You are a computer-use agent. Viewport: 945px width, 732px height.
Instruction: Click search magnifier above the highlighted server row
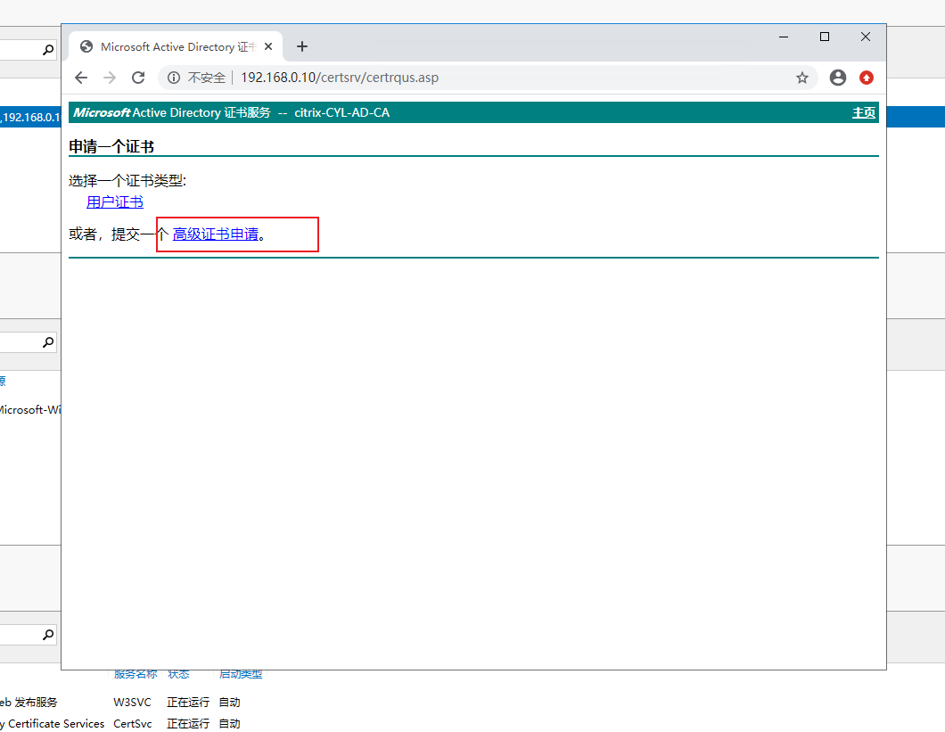click(48, 51)
